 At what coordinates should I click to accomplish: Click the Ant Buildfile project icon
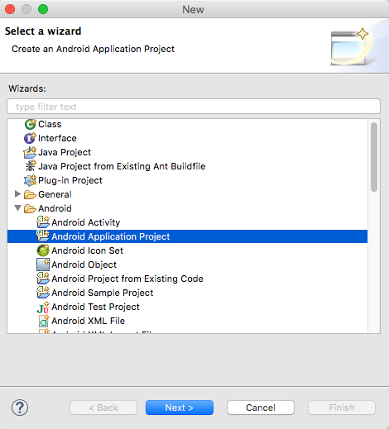click(x=30, y=166)
